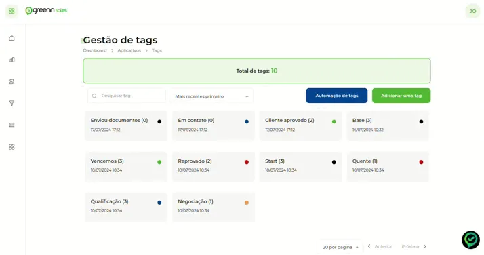The image size is (484, 255).
Task: Open the apps grid icon at top left
Action: tap(12, 11)
